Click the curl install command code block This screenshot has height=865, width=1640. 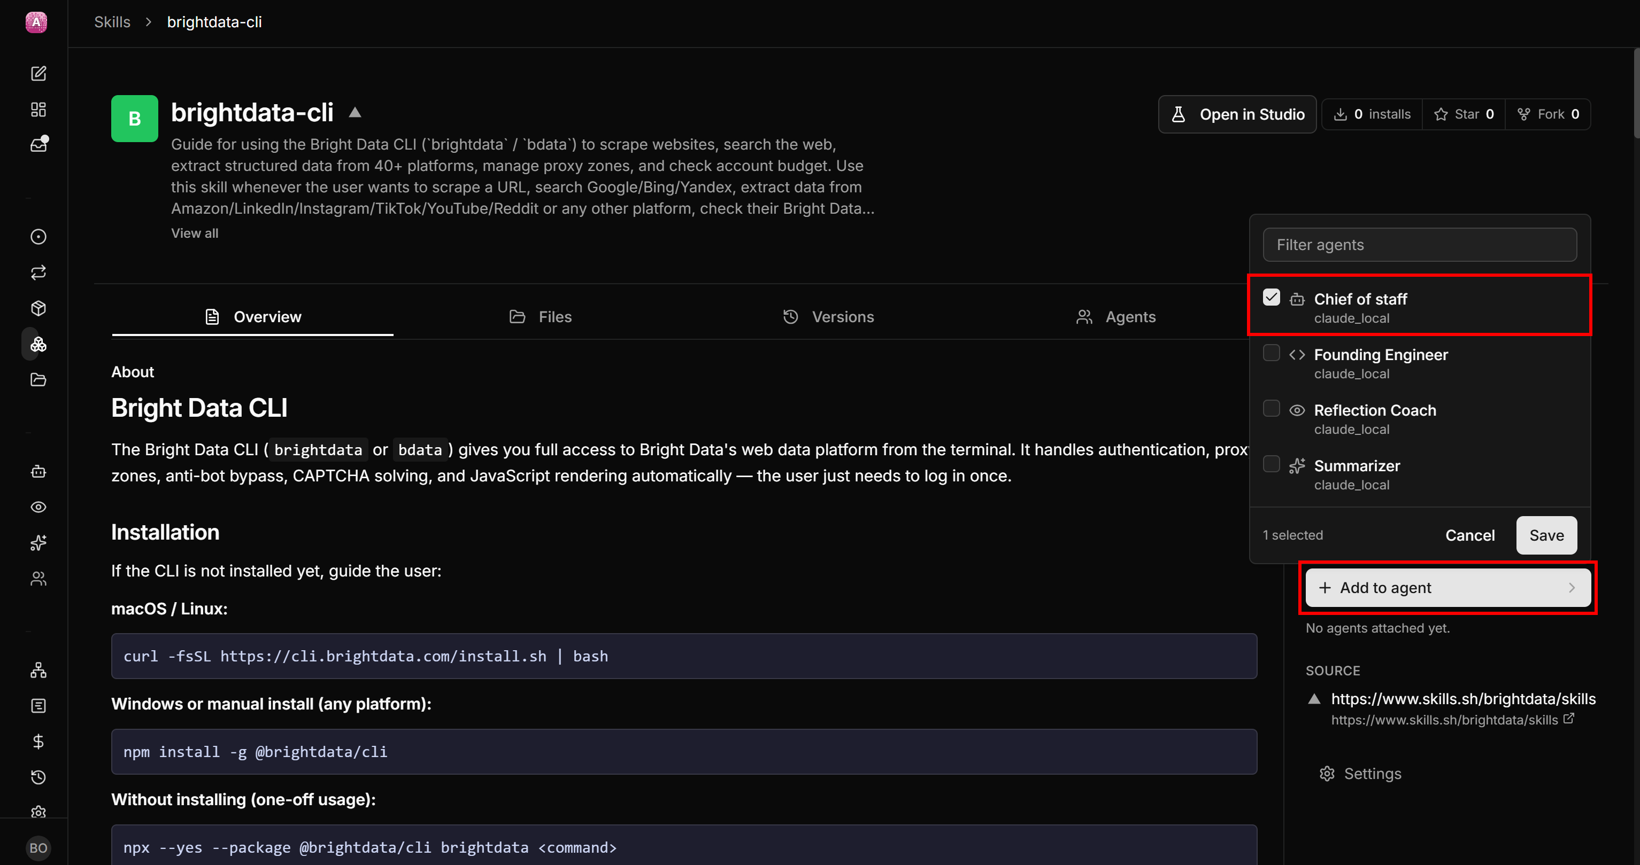point(684,657)
